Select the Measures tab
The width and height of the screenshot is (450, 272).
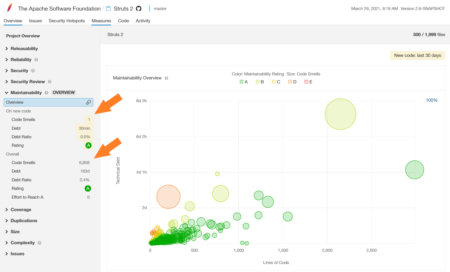click(101, 21)
